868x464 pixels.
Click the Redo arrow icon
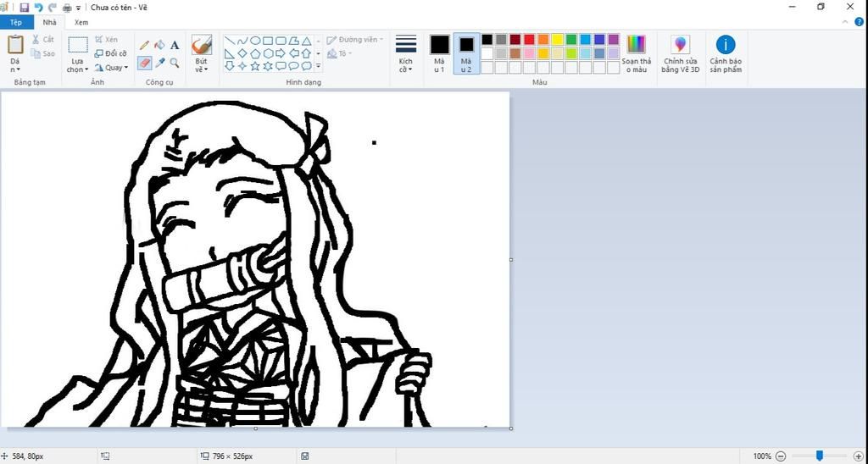point(53,8)
